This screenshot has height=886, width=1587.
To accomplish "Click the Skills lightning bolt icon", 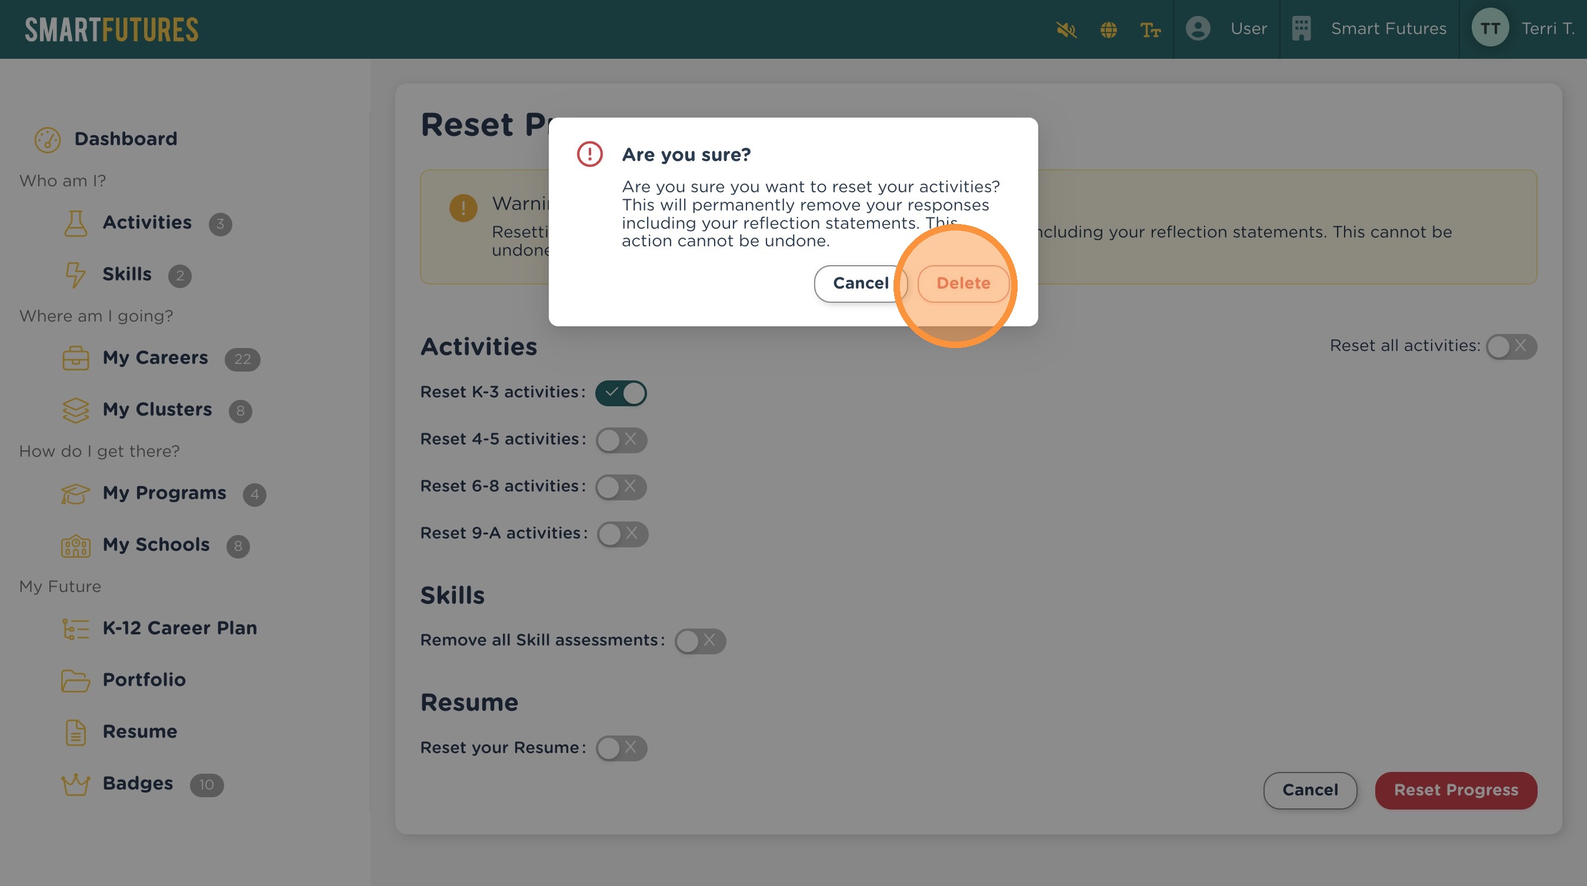I will pos(76,275).
